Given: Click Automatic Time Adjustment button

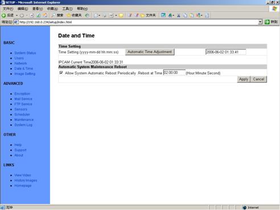Looking at the screenshot, I should (150, 52).
